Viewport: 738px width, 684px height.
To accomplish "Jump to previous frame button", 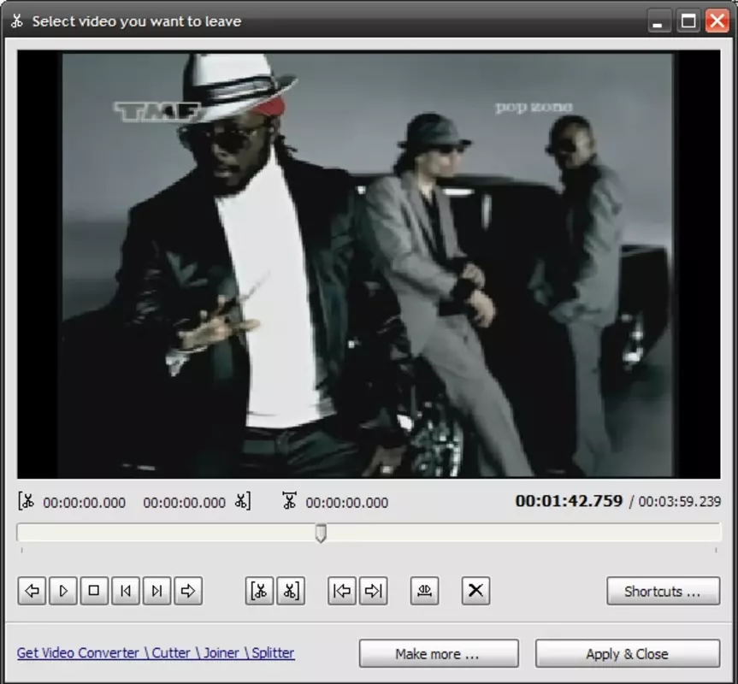I will 126,591.
